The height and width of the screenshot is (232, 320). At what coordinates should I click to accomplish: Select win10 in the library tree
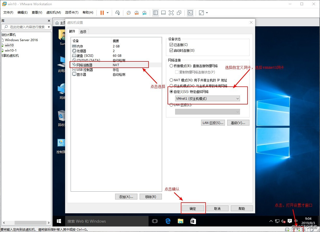pos(9,45)
